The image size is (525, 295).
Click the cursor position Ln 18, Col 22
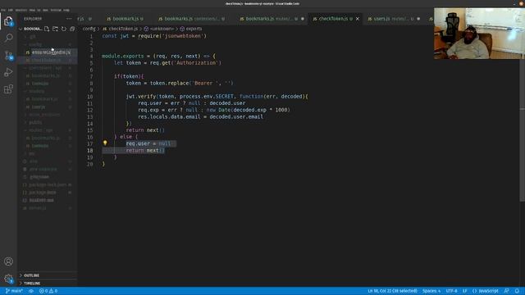click(392, 291)
